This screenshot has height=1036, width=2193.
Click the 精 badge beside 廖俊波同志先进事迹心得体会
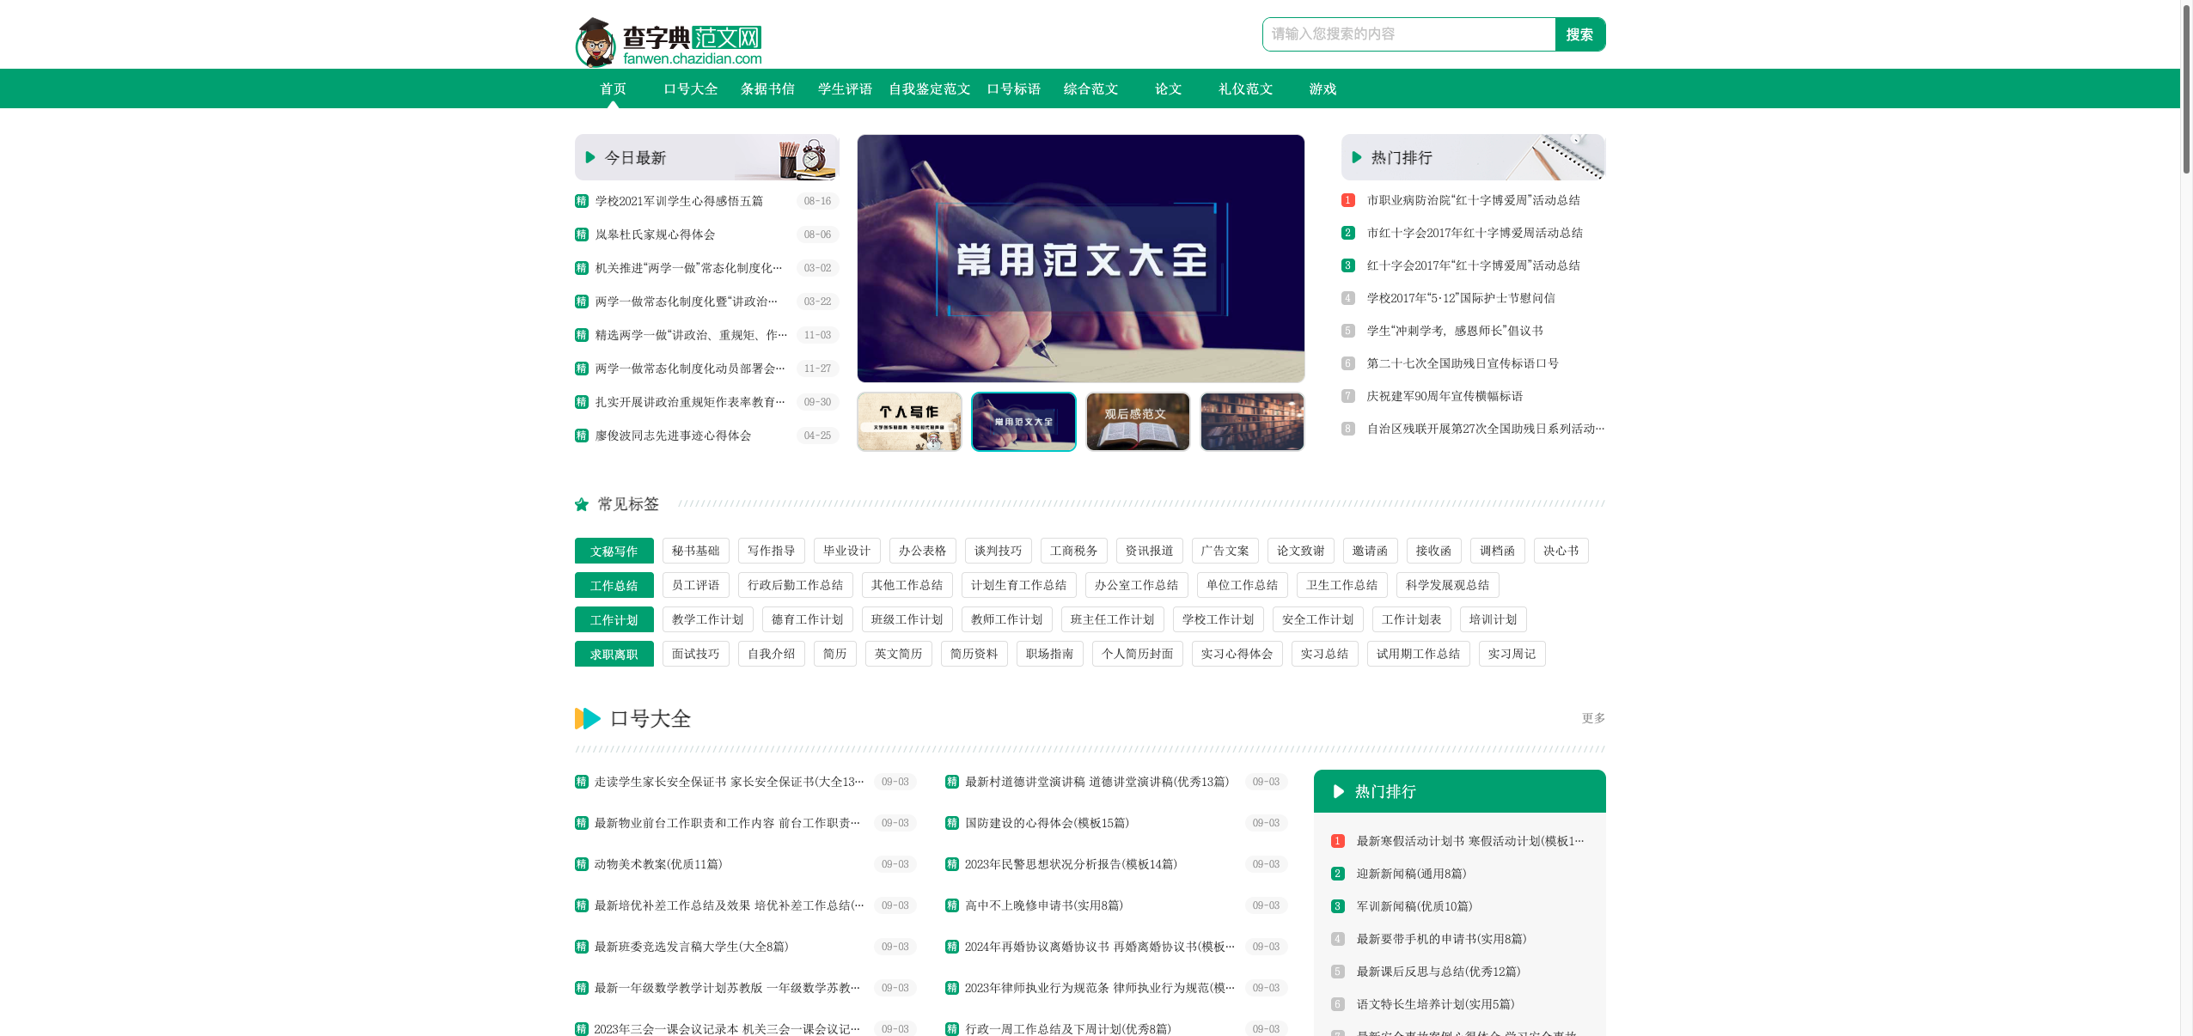pyautogui.click(x=582, y=436)
